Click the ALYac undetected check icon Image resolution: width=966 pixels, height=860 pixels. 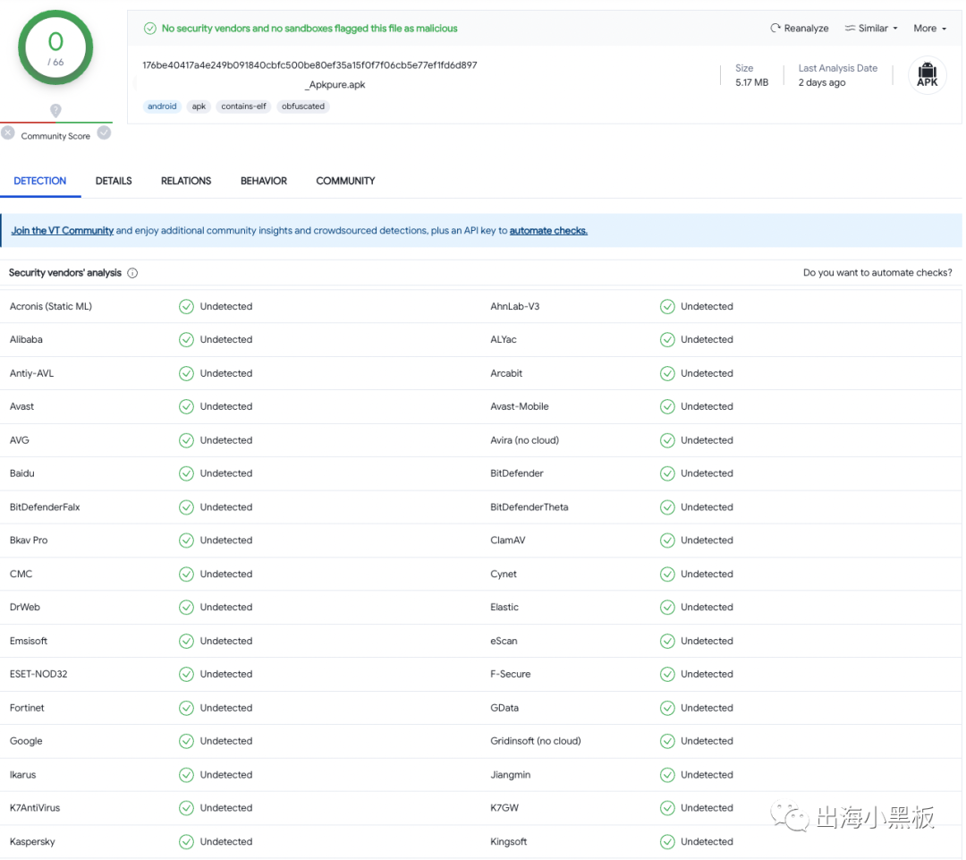click(x=667, y=340)
